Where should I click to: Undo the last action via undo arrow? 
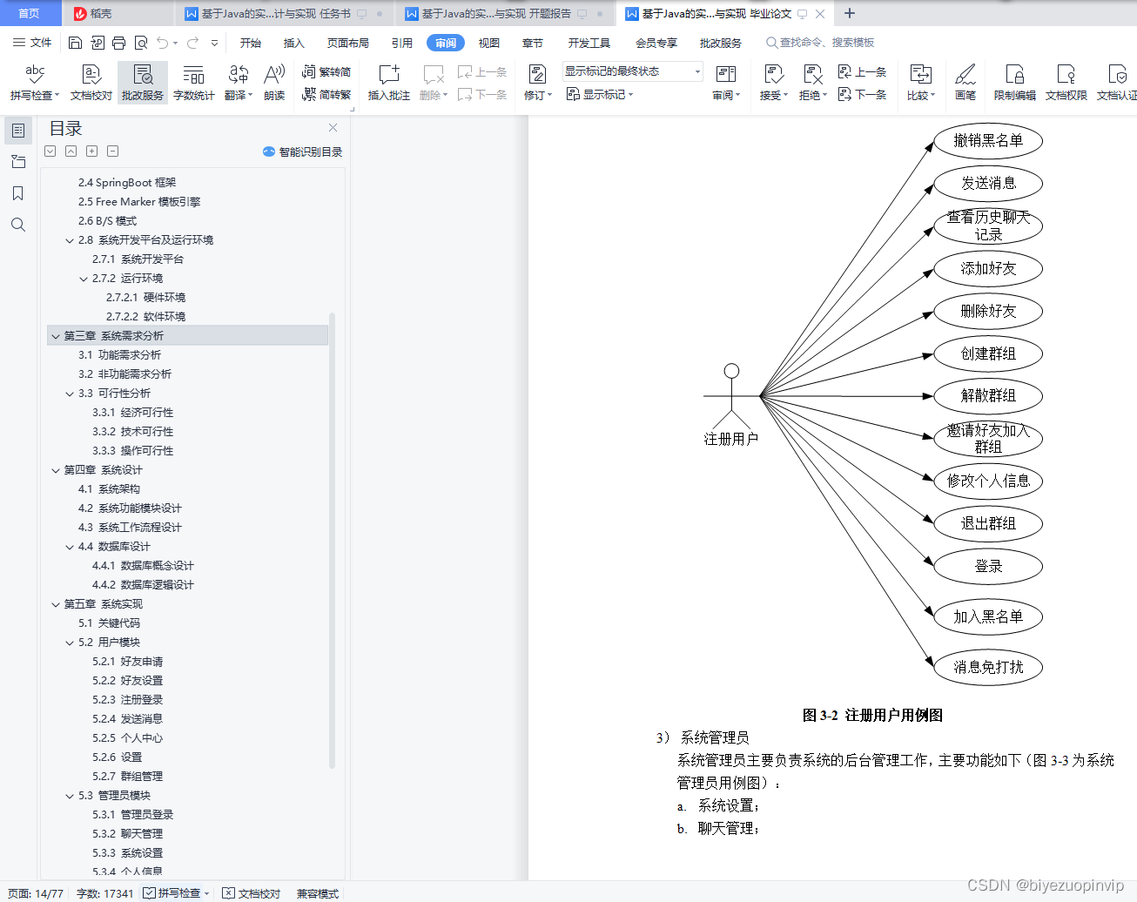tap(162, 43)
